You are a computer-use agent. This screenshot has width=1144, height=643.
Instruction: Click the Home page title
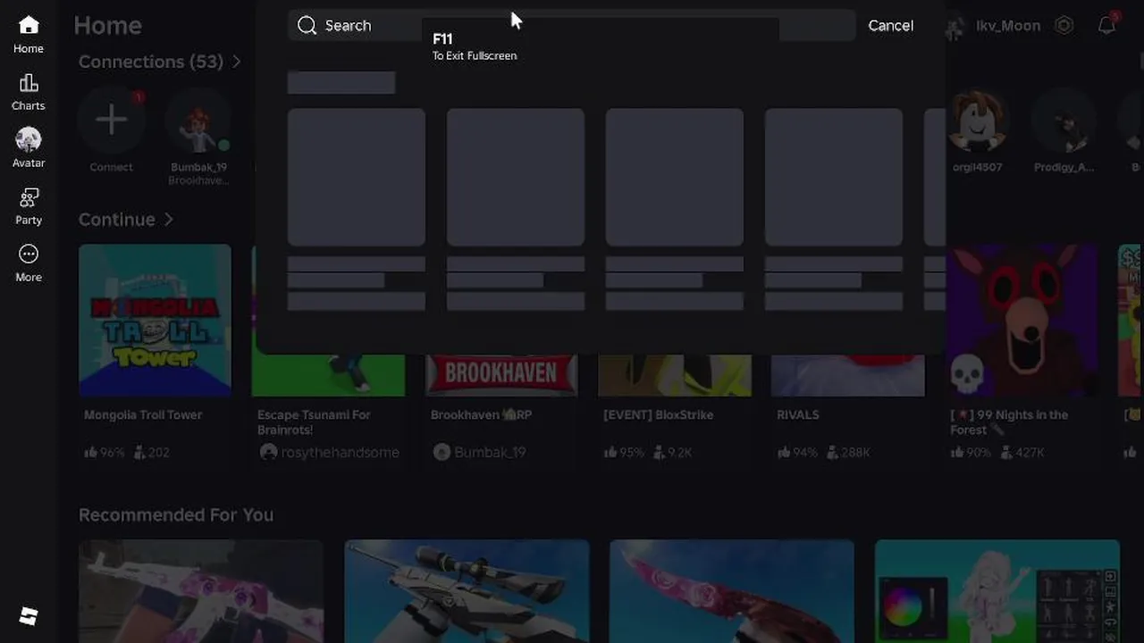(x=107, y=25)
